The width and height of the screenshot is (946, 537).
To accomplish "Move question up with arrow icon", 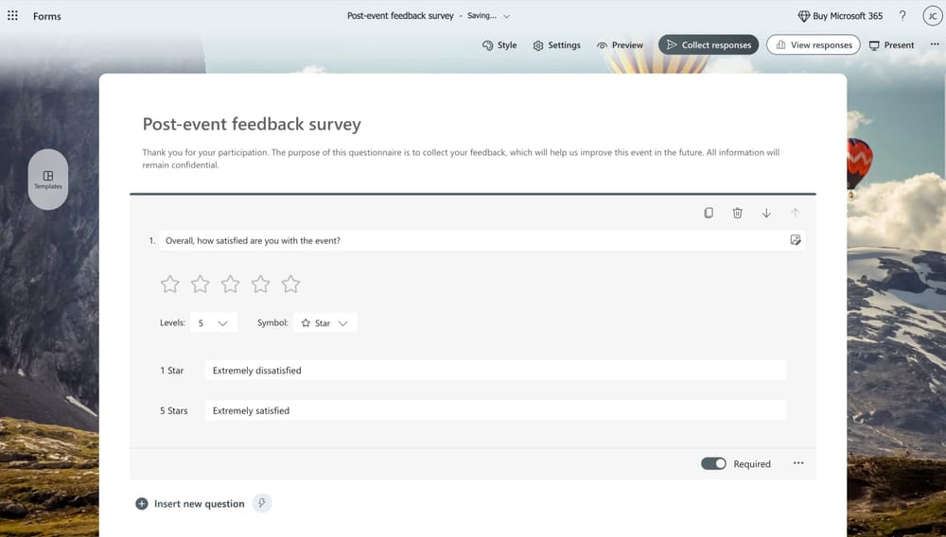I will click(795, 213).
